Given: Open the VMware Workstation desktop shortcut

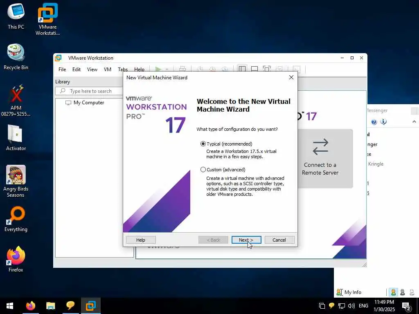Looking at the screenshot, I should (47, 19).
